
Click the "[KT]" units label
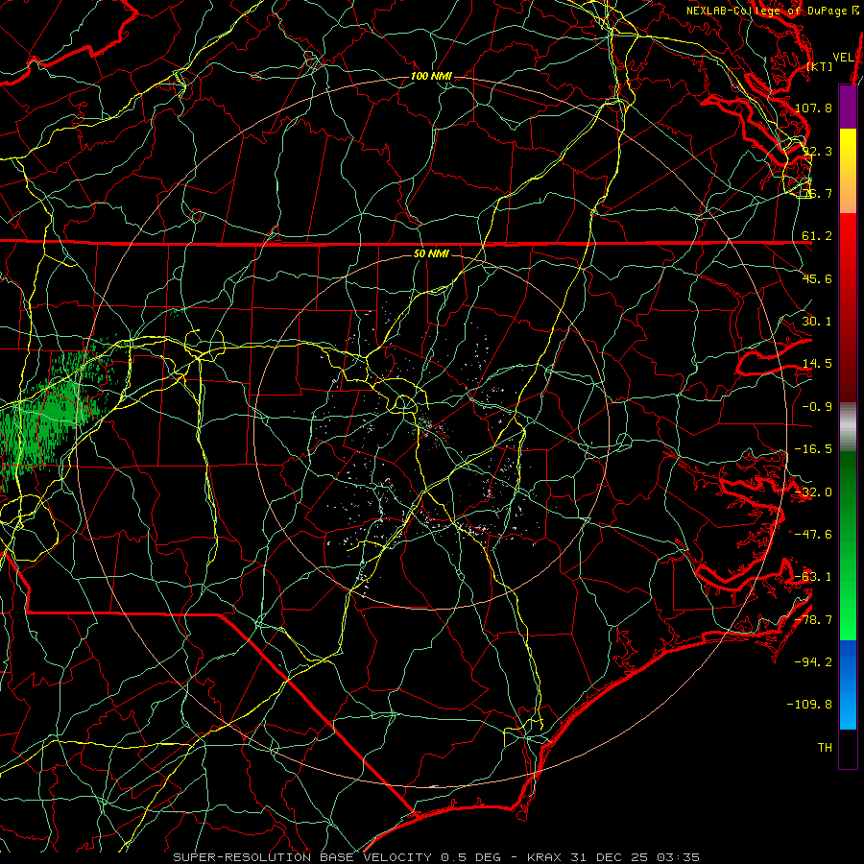[x=820, y=66]
